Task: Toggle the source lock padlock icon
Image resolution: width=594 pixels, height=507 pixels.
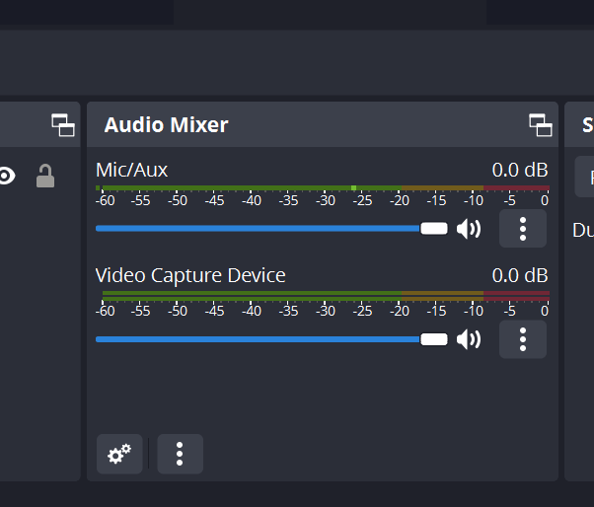Action: pyautogui.click(x=45, y=176)
